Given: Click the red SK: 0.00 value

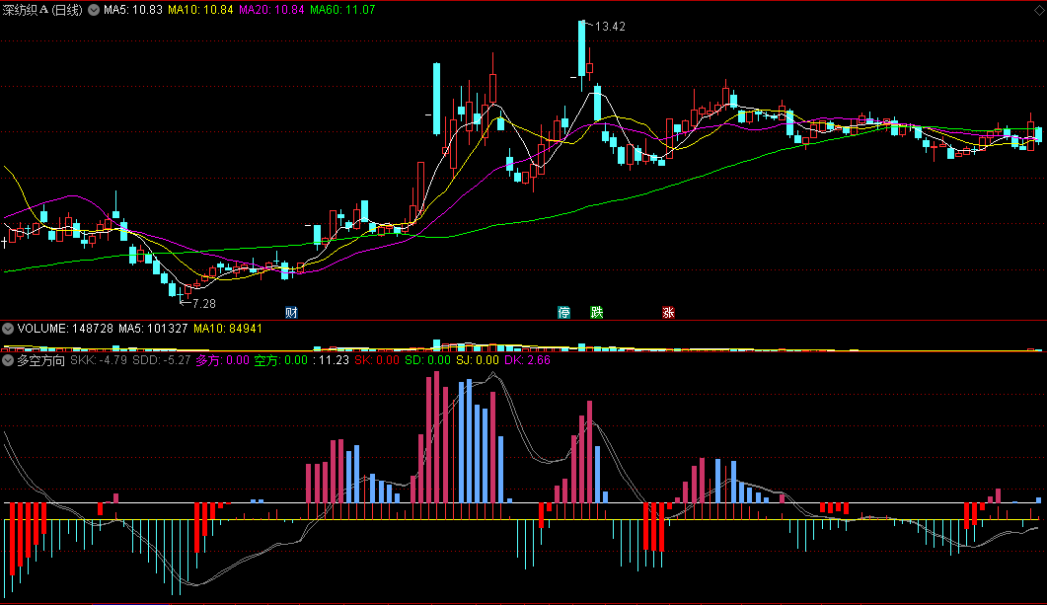Looking at the screenshot, I should pyautogui.click(x=377, y=360).
